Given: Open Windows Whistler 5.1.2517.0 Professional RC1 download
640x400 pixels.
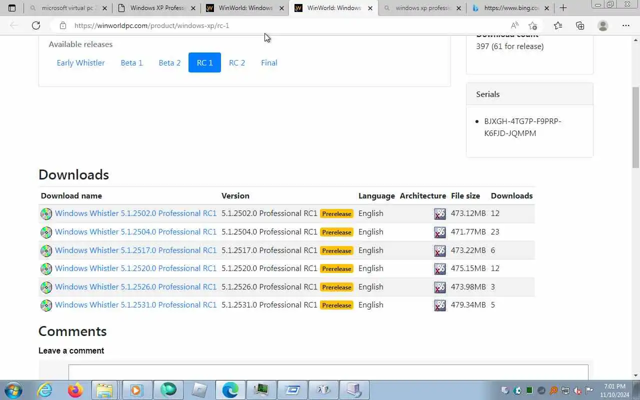Looking at the screenshot, I should [x=135, y=250].
